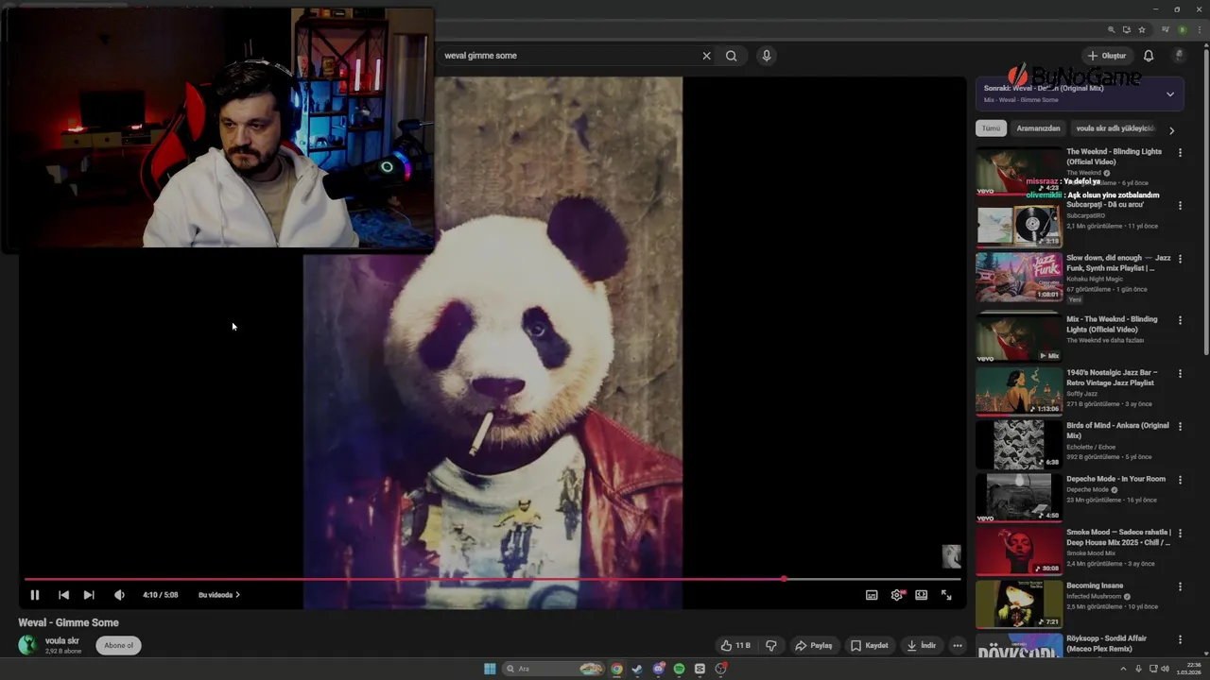
Task: Open the video player settings gear
Action: (x=896, y=595)
